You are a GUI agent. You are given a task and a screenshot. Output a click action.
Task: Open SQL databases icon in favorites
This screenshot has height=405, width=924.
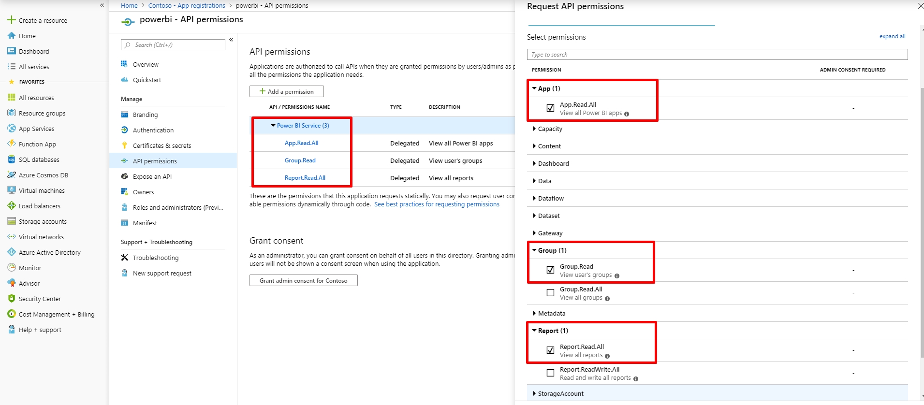coord(12,159)
